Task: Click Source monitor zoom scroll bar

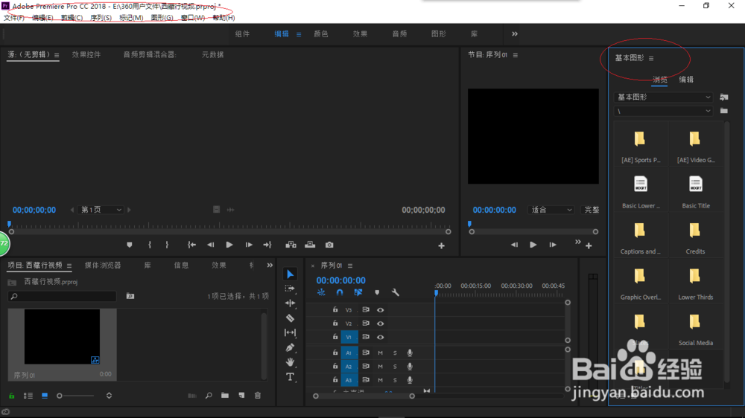Action: point(229,232)
